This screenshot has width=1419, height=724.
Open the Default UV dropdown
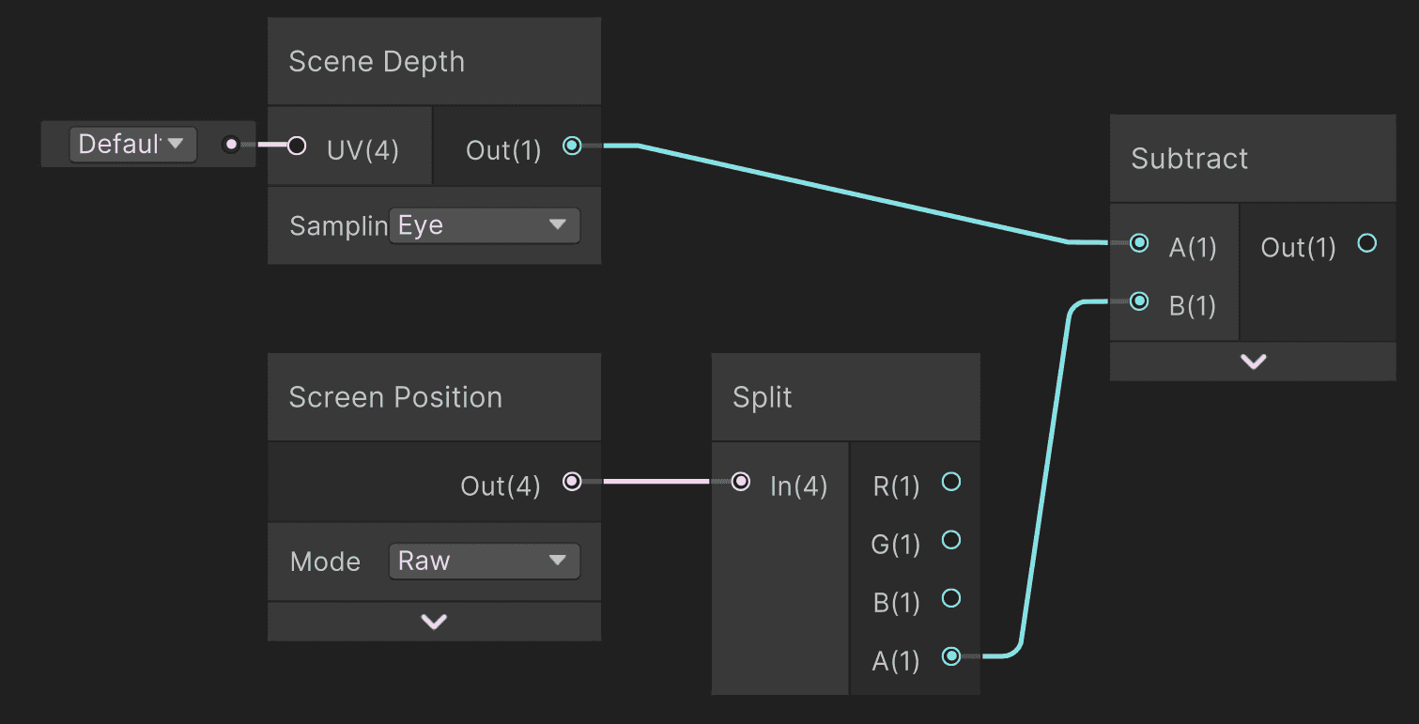132,145
